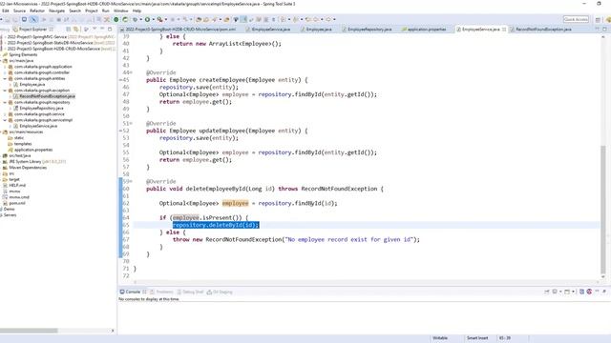Select the static folder under resources

(x=19, y=137)
